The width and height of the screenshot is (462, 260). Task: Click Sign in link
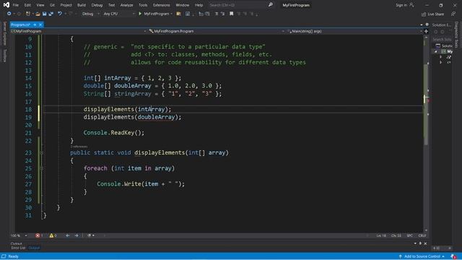pos(401,5)
